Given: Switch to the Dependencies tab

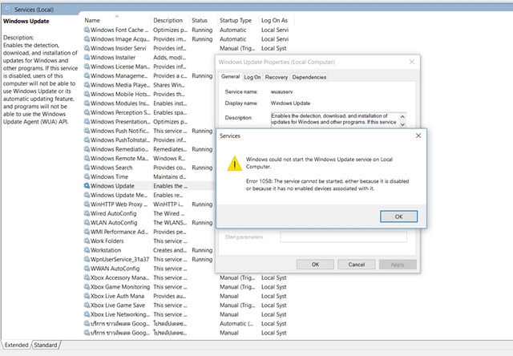Looking at the screenshot, I should click(x=309, y=77).
